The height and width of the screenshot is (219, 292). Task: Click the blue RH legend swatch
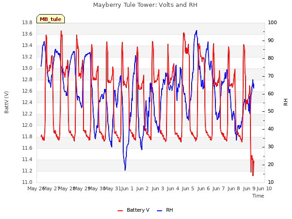click(160, 211)
